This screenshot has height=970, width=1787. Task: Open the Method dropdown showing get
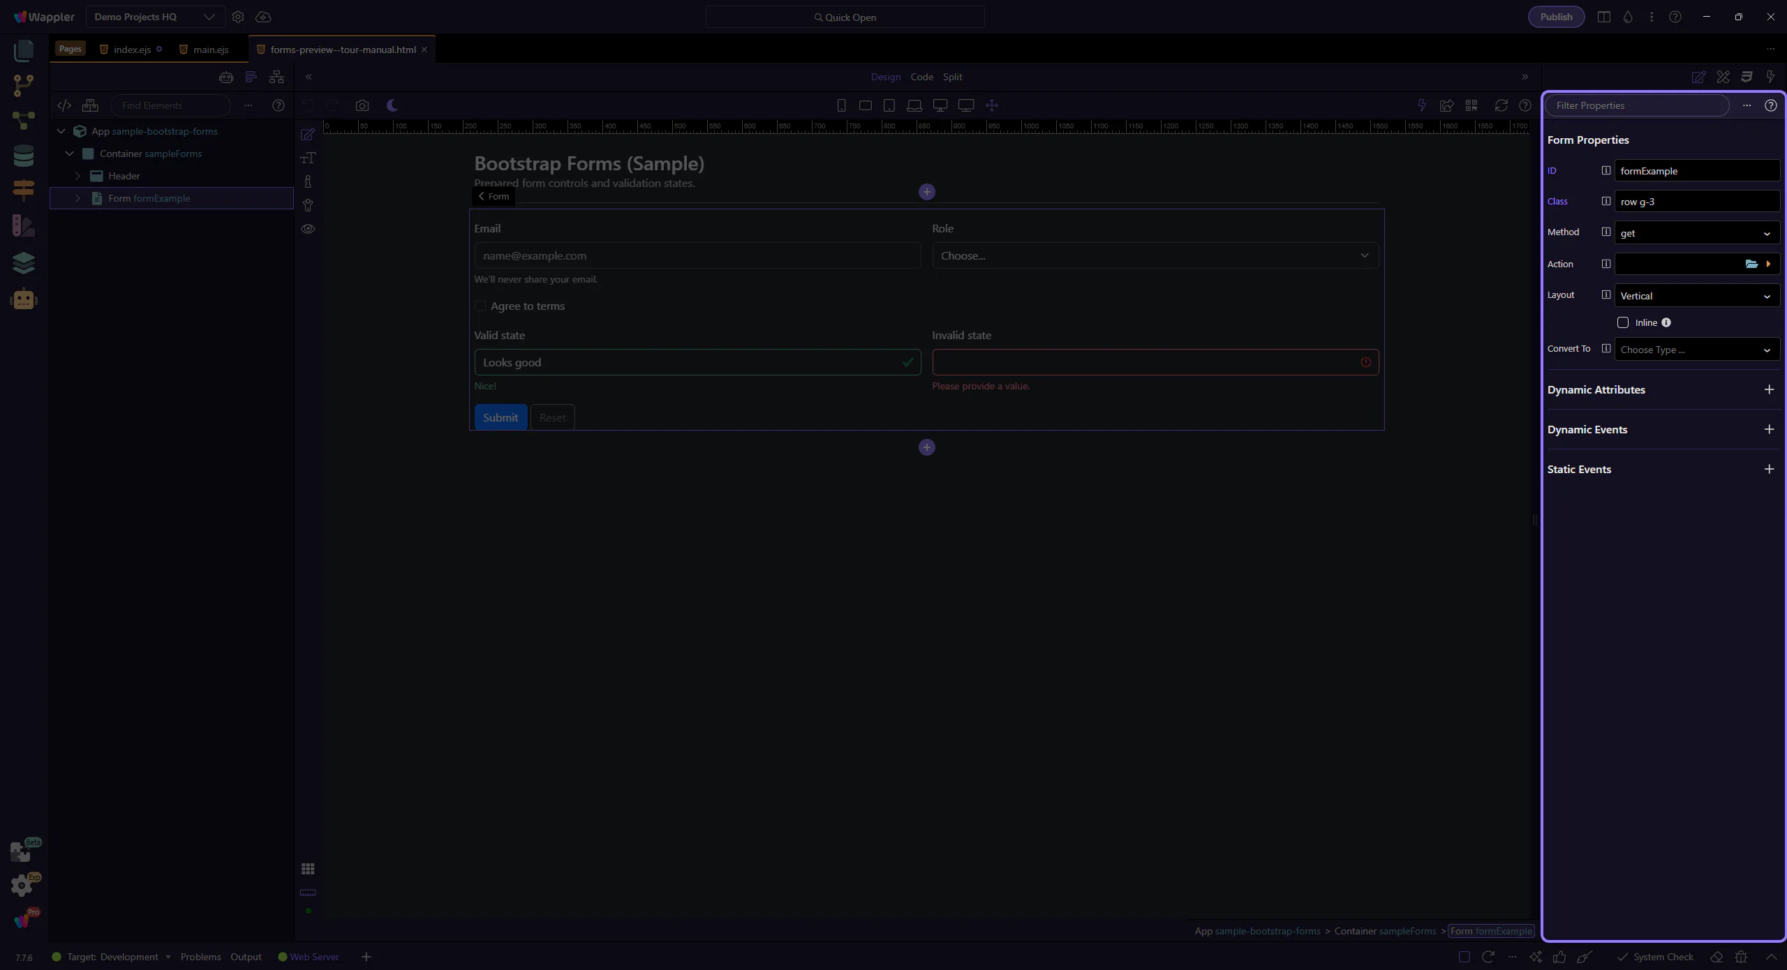click(x=1696, y=233)
